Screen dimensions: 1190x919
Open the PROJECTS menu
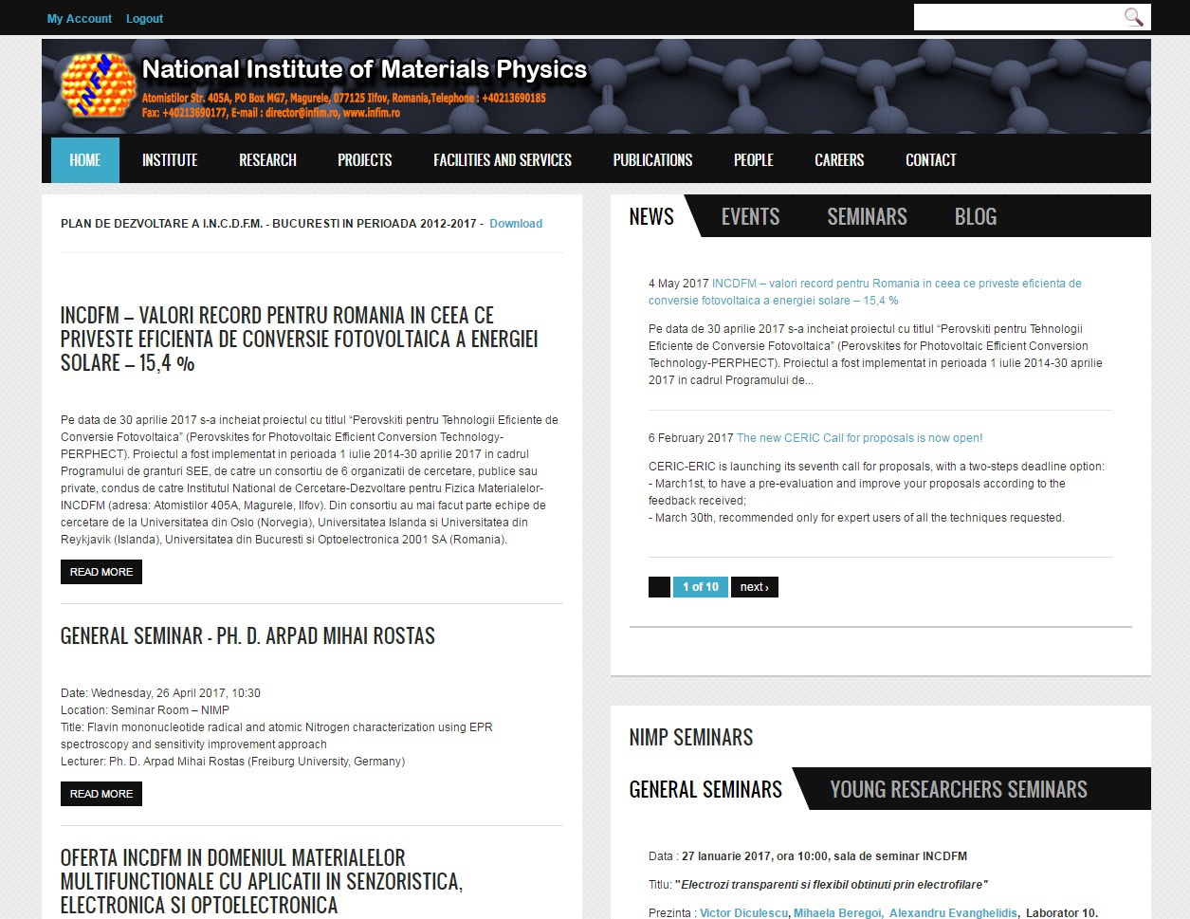click(365, 160)
